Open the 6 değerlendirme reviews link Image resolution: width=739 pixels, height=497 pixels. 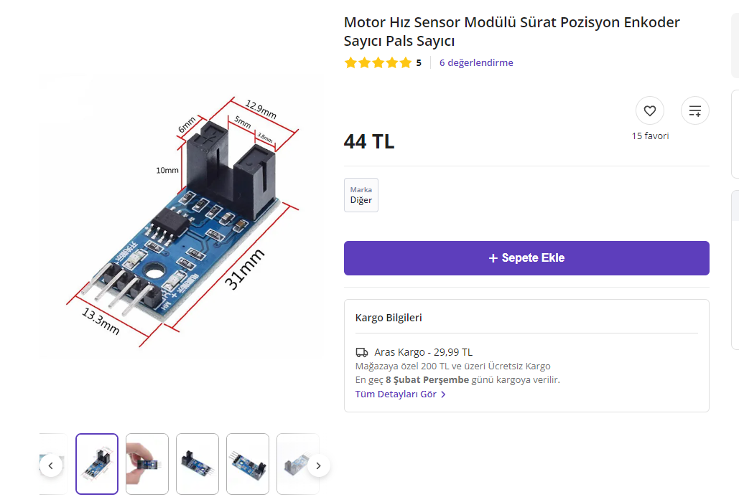click(x=476, y=63)
